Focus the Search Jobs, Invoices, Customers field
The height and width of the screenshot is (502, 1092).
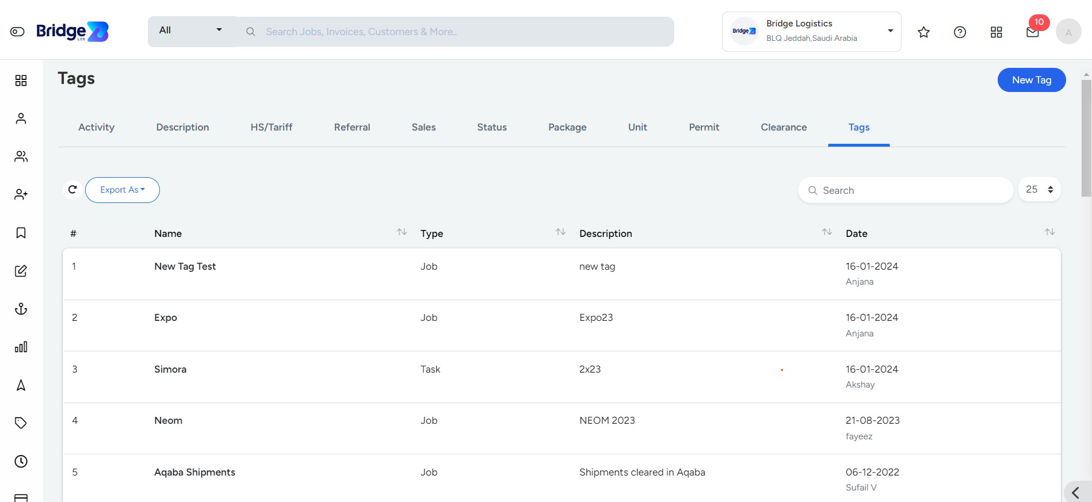(455, 32)
